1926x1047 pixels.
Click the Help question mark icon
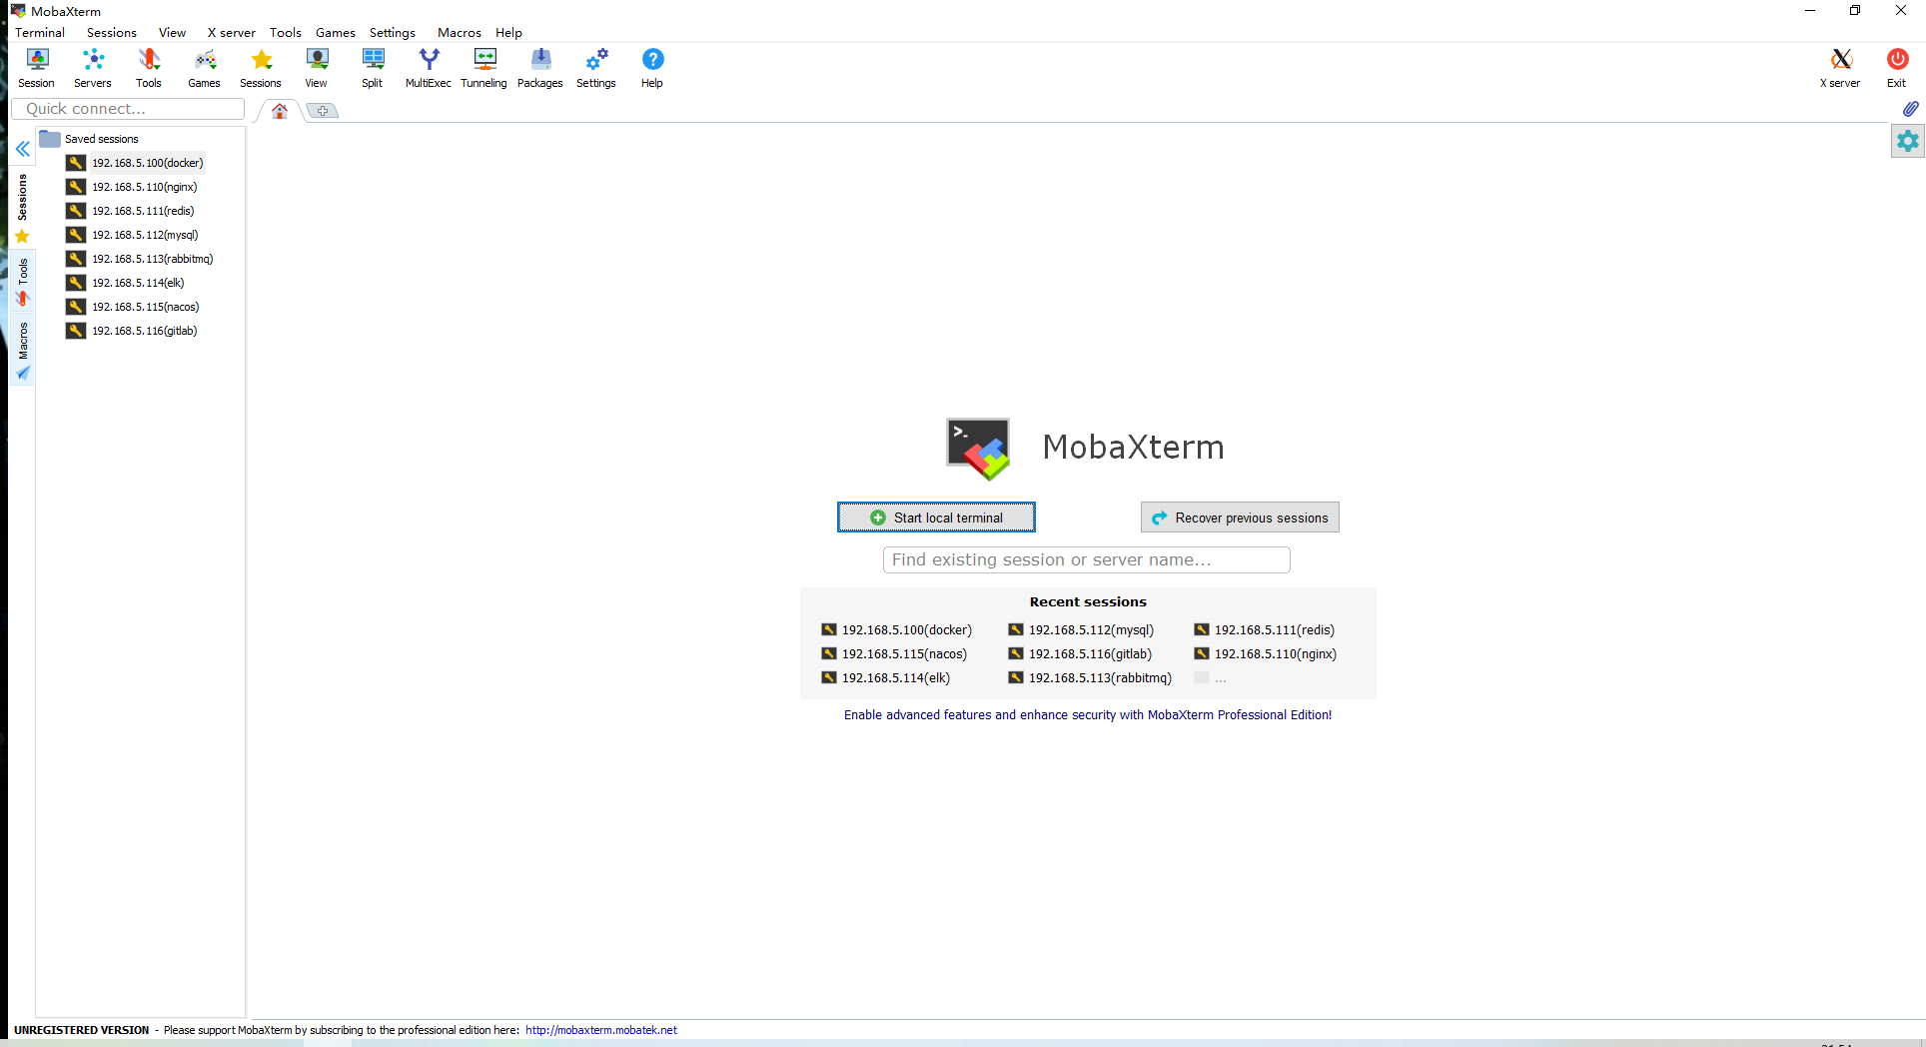pyautogui.click(x=652, y=68)
